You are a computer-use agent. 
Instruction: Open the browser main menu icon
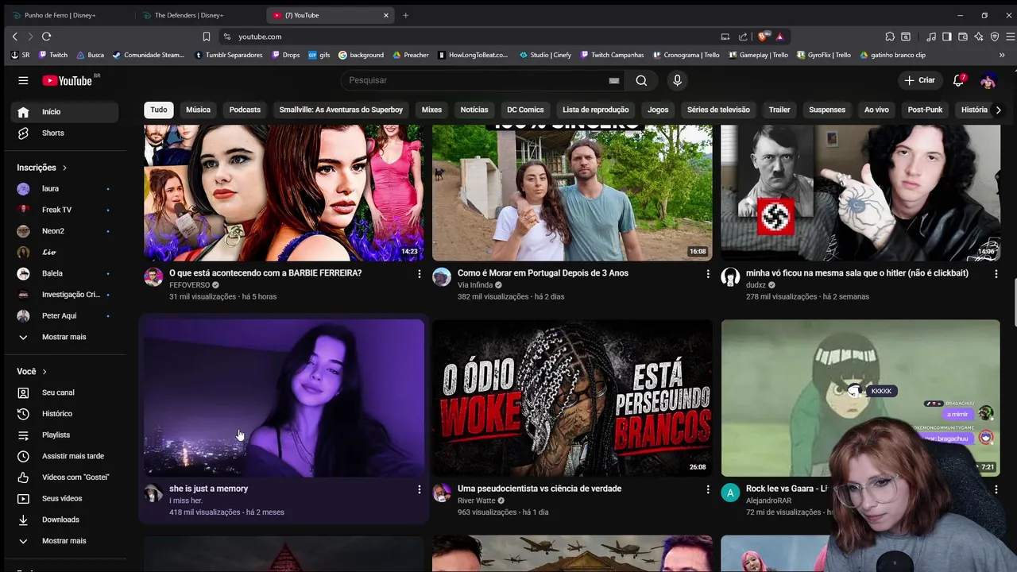tap(1011, 37)
